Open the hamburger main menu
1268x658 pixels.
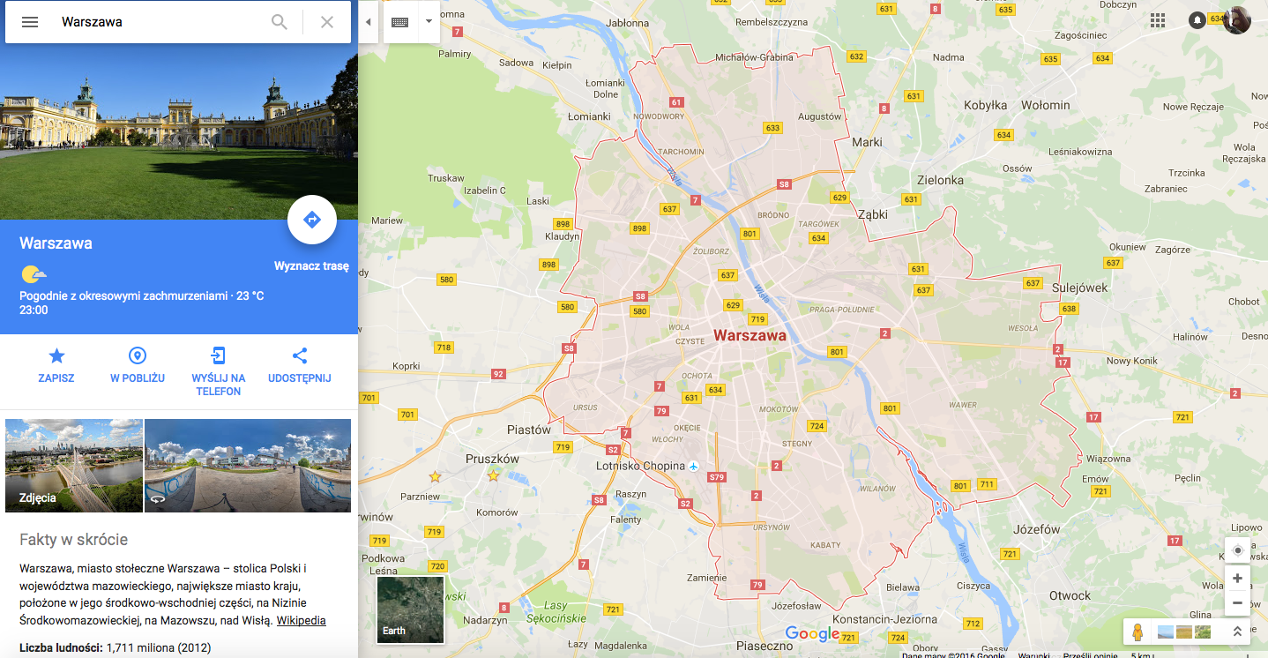pos(30,22)
